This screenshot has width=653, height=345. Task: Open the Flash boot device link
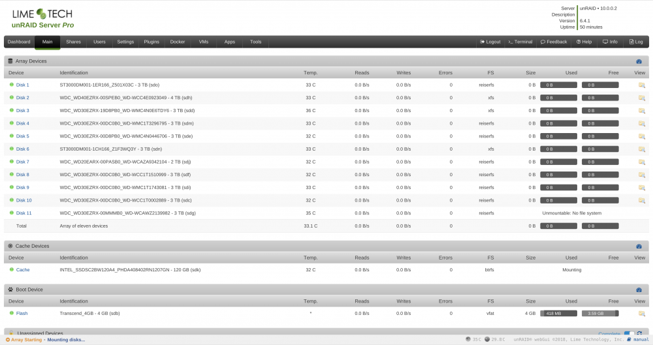[x=22, y=314]
